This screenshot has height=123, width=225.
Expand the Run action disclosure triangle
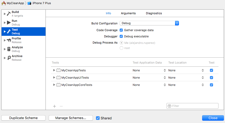[5, 23]
